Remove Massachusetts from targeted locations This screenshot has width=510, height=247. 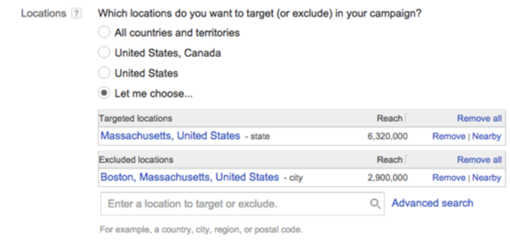pyautogui.click(x=449, y=136)
